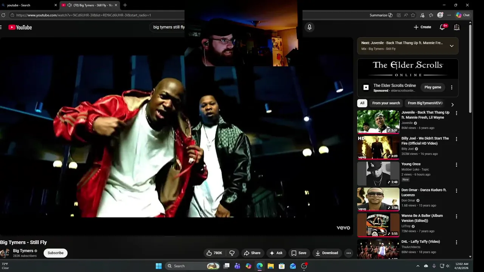This screenshot has height=272, width=484.
Task: Click Create button in YouTube header
Action: coord(422,27)
